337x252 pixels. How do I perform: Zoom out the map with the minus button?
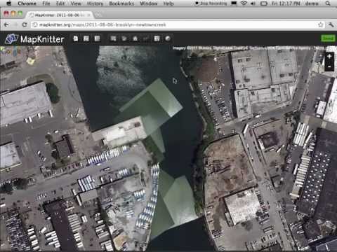[x=329, y=66]
